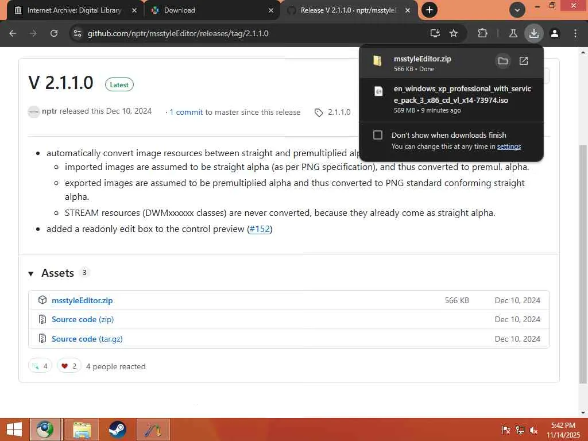
Task: Open downloads settings link in popup
Action: tap(509, 146)
